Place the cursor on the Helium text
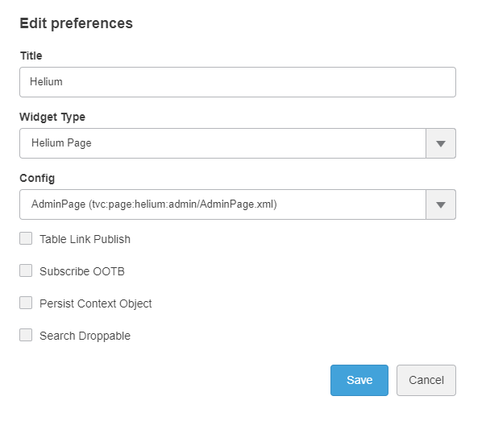 [x=46, y=82]
